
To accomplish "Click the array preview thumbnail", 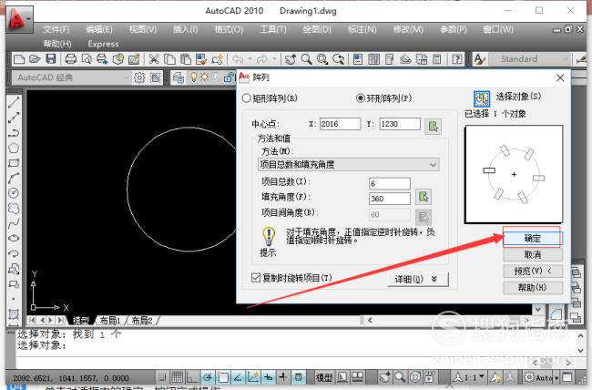I will (514, 174).
